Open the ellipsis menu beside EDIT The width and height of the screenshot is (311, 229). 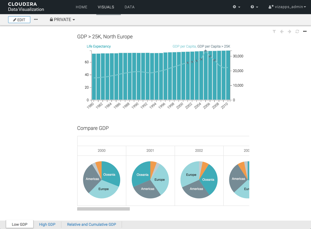(x=36, y=20)
